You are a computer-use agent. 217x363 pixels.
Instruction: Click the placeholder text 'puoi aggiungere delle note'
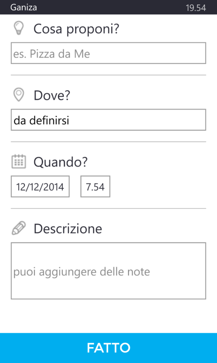point(82,272)
